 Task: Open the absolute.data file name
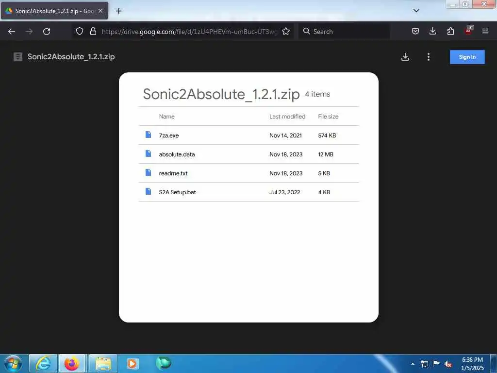point(177,154)
